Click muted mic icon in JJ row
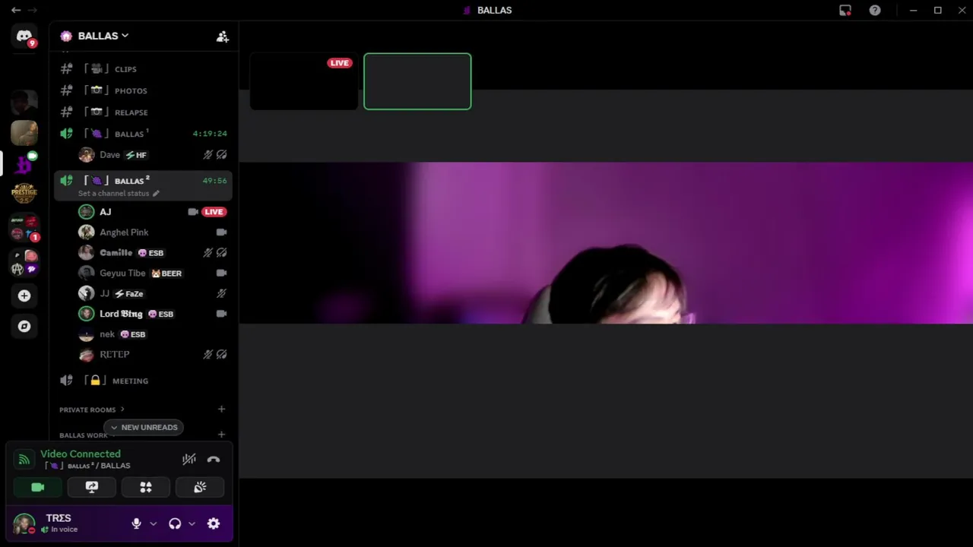The height and width of the screenshot is (547, 973). click(x=221, y=293)
